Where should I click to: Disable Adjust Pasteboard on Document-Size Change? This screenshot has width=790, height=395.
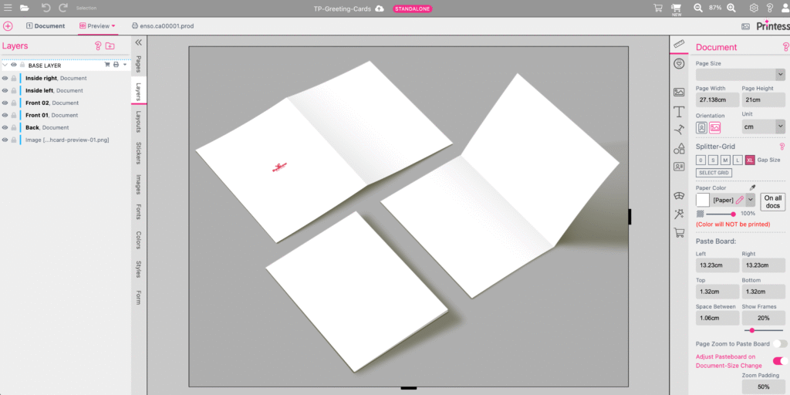point(780,360)
